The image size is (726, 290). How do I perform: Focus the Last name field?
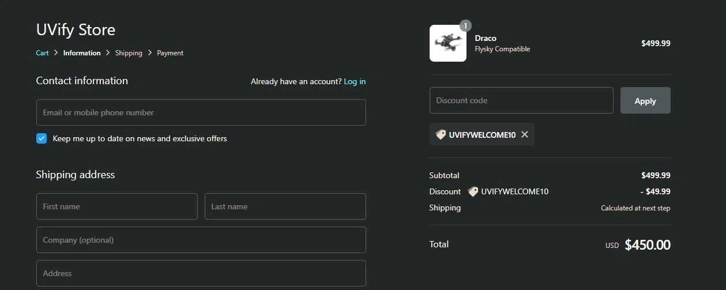pos(285,206)
